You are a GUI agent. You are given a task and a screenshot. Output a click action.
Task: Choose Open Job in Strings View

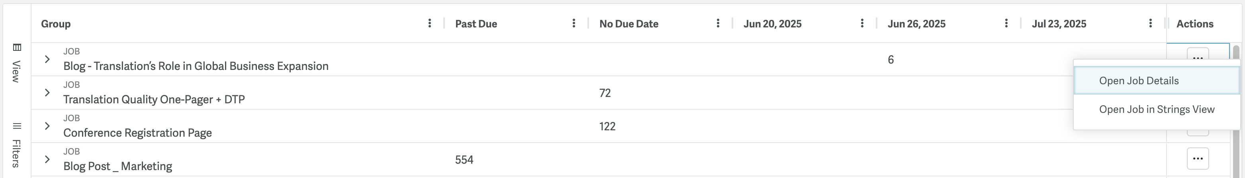tap(1157, 110)
